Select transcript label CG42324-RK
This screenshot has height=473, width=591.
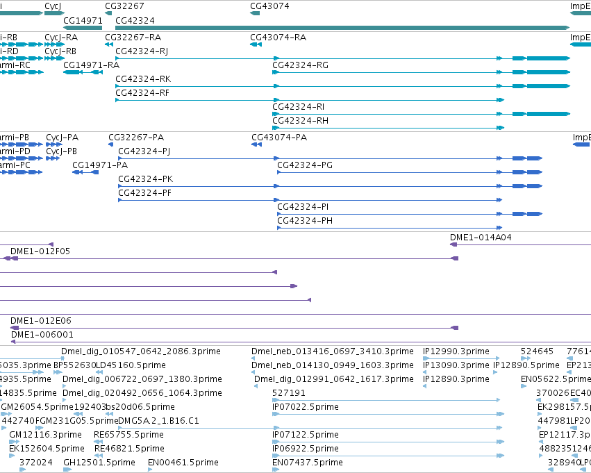pyautogui.click(x=143, y=79)
